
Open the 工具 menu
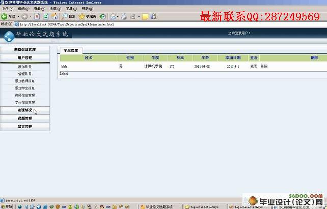click(71, 9)
